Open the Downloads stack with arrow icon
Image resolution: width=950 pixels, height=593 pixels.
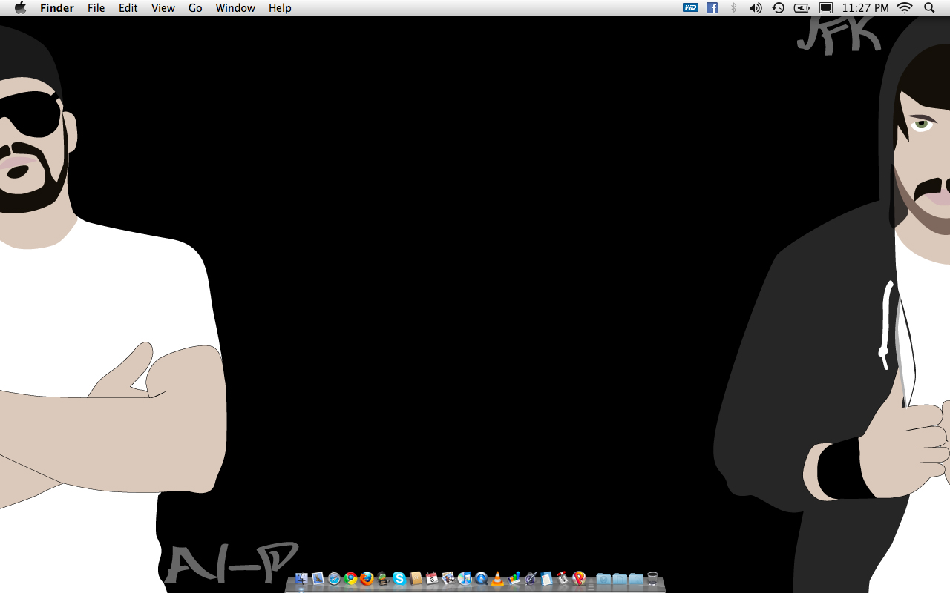pyautogui.click(x=603, y=578)
